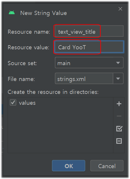Expand the File name dropdown arrow

point(118,79)
